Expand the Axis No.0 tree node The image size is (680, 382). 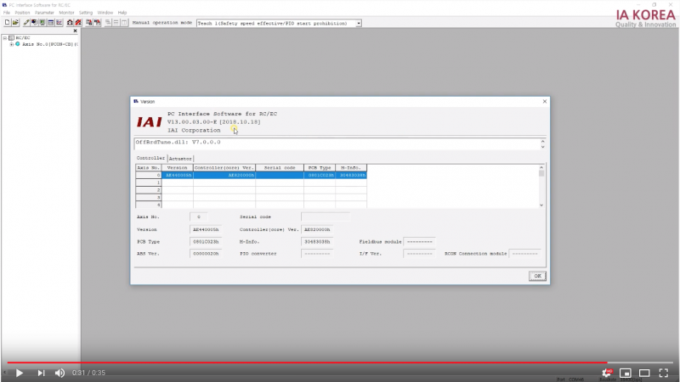tap(12, 44)
